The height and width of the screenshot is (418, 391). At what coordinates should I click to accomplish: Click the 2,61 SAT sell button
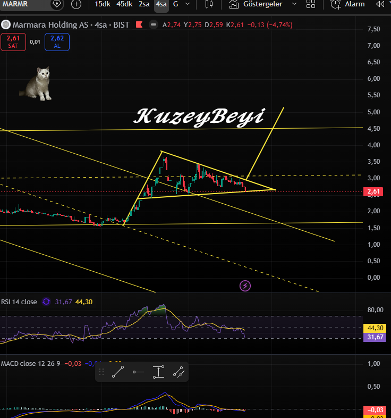pos(13,42)
